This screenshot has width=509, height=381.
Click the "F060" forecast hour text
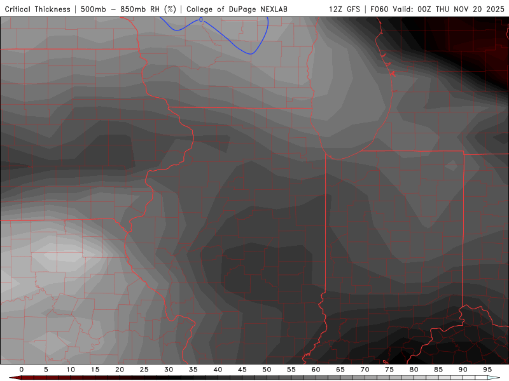click(x=379, y=9)
